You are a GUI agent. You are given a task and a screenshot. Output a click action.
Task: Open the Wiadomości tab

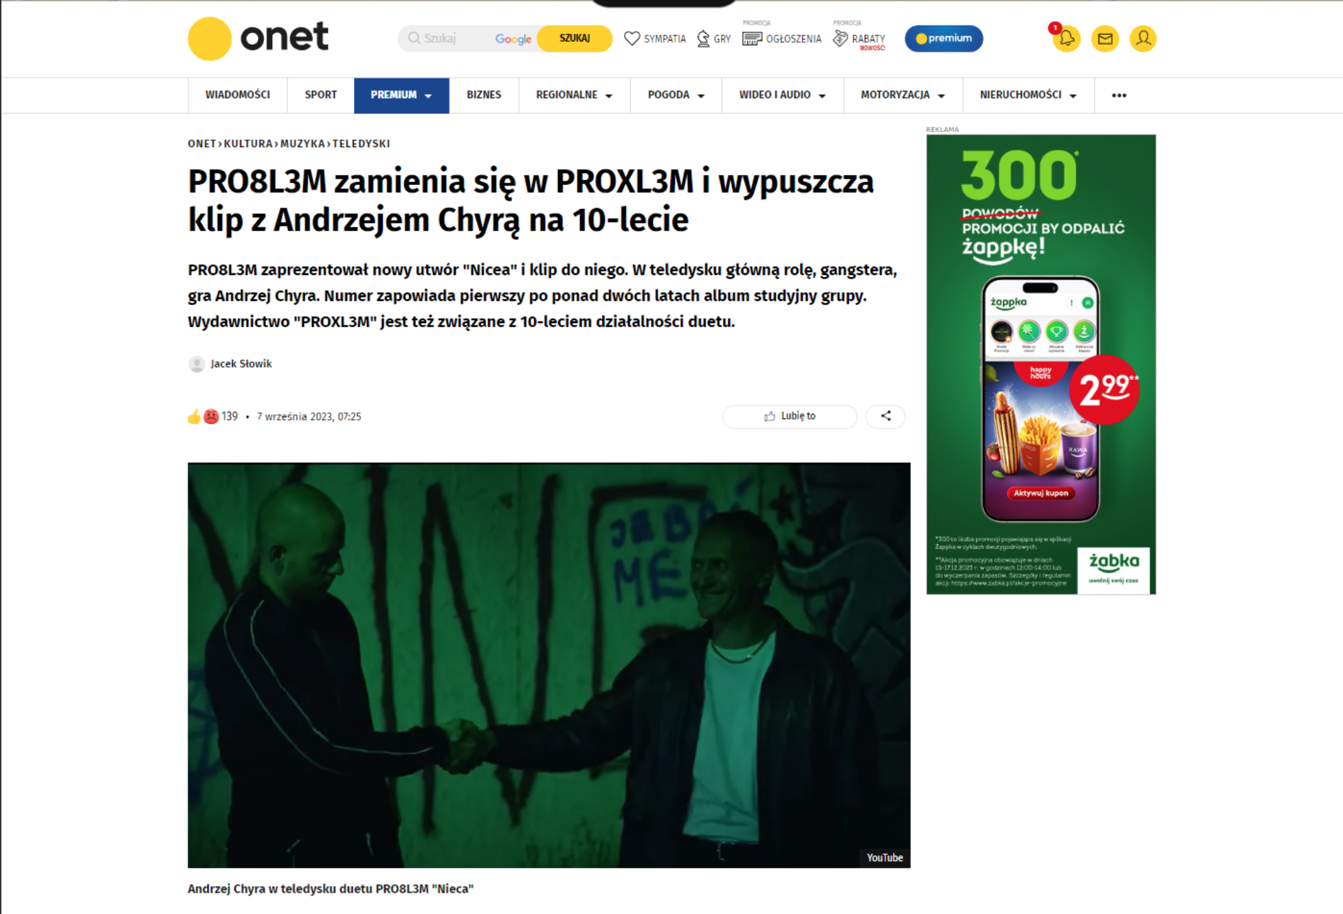pos(238,95)
